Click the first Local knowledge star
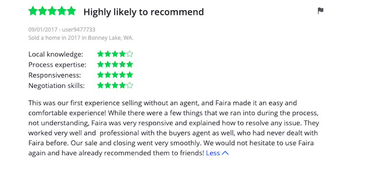 [100, 54]
